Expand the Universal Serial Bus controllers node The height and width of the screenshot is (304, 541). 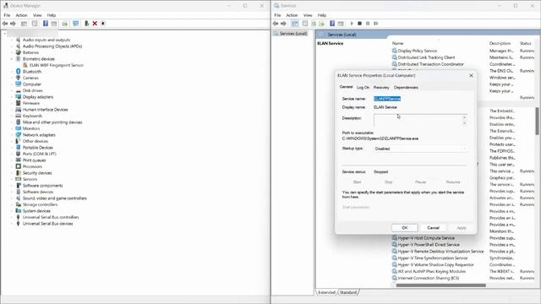coord(12,217)
